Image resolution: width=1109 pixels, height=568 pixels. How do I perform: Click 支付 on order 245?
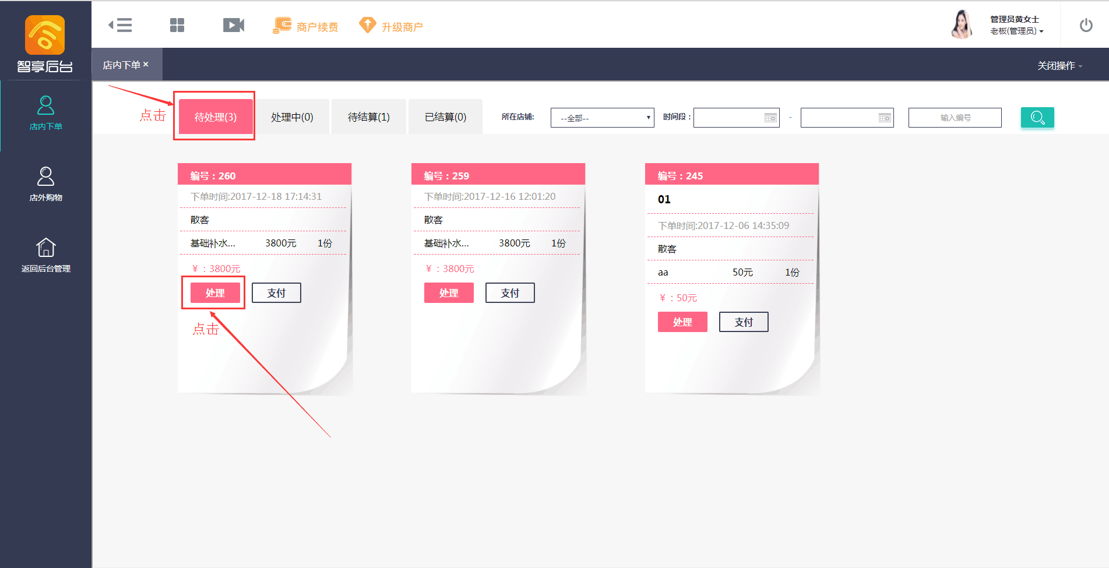744,322
